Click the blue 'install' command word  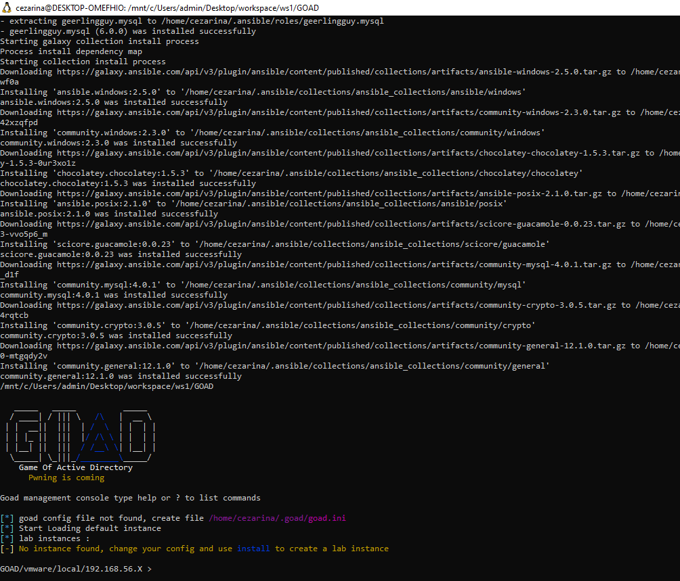click(x=253, y=549)
